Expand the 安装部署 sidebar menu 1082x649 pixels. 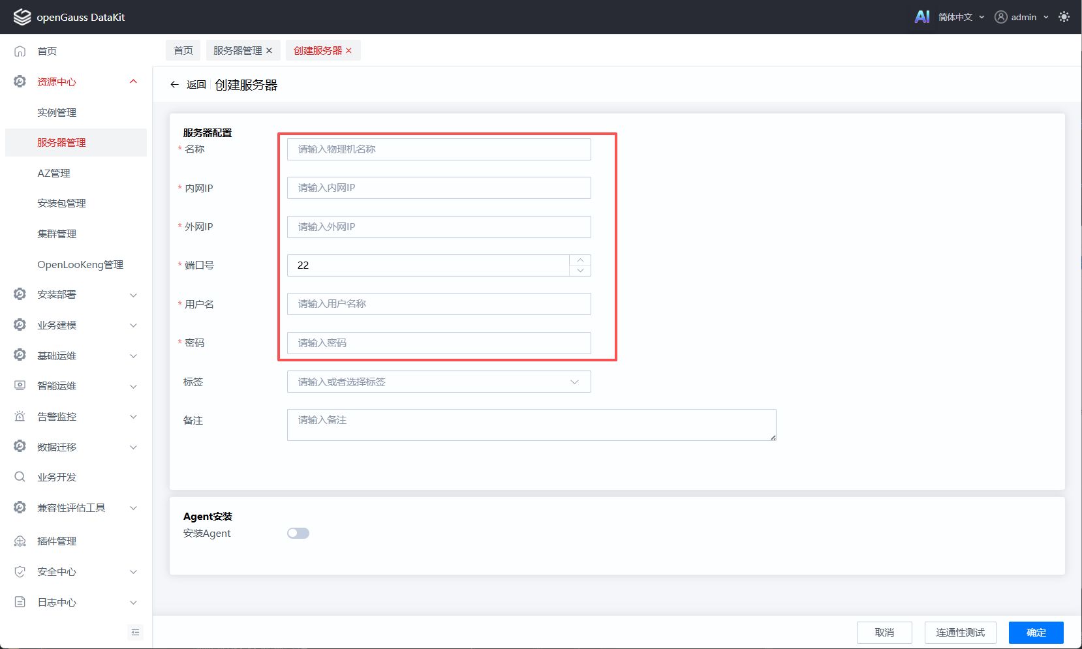coord(76,294)
